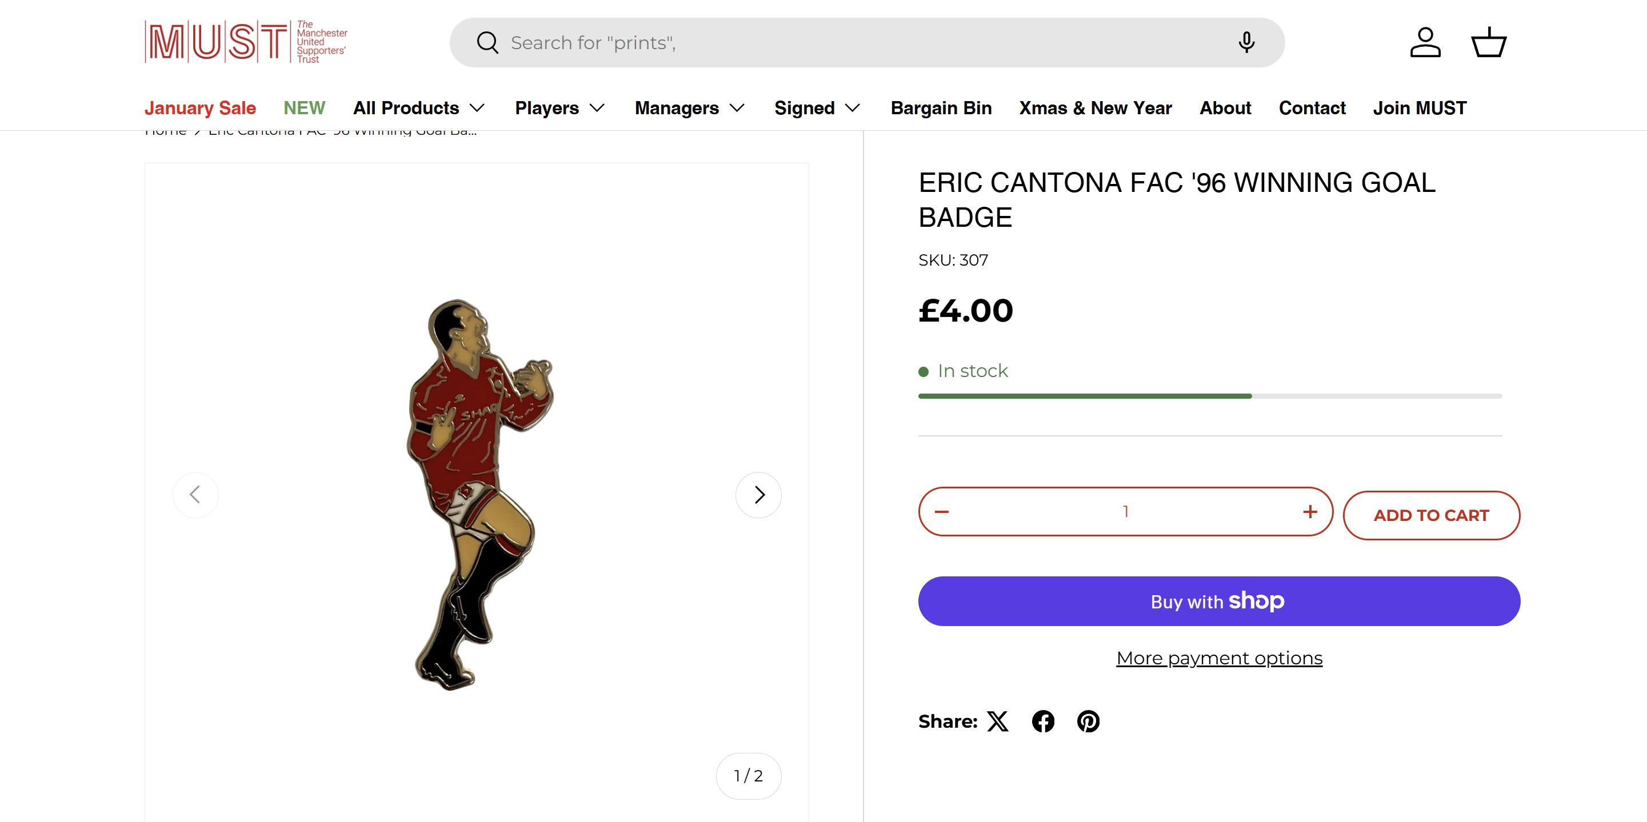The image size is (1647, 822).
Task: Expand the All Products menu
Action: click(419, 108)
